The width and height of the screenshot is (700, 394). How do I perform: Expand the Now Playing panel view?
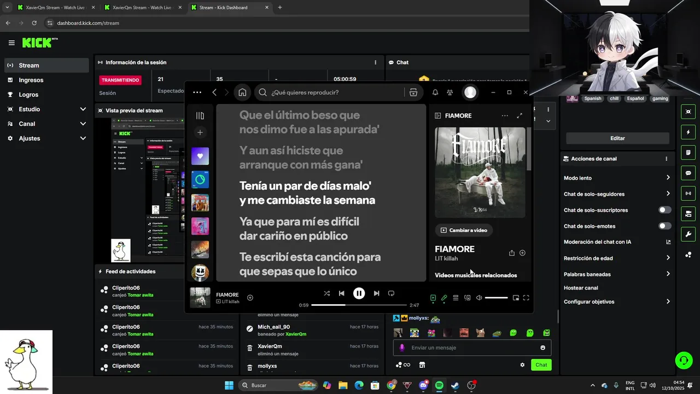520,115
